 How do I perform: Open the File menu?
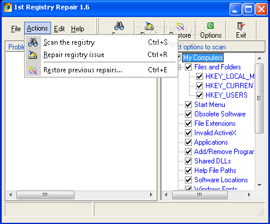coord(16,29)
